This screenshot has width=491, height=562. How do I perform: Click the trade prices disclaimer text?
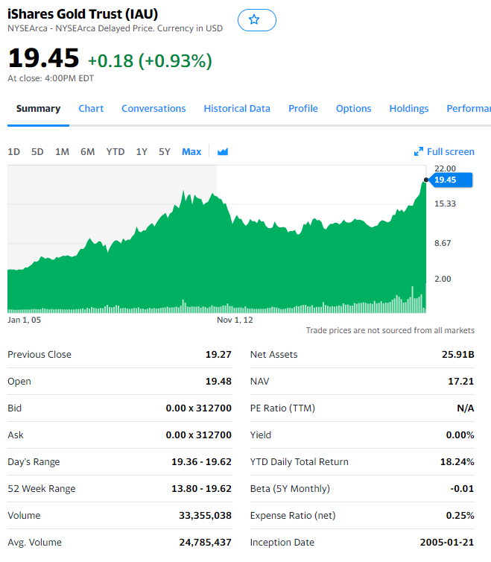390,330
